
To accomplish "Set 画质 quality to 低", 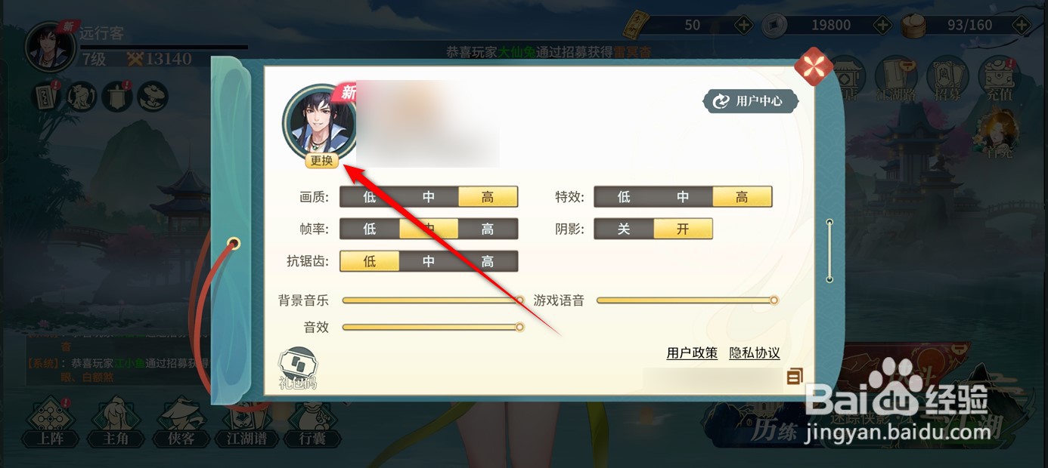I will 369,197.
